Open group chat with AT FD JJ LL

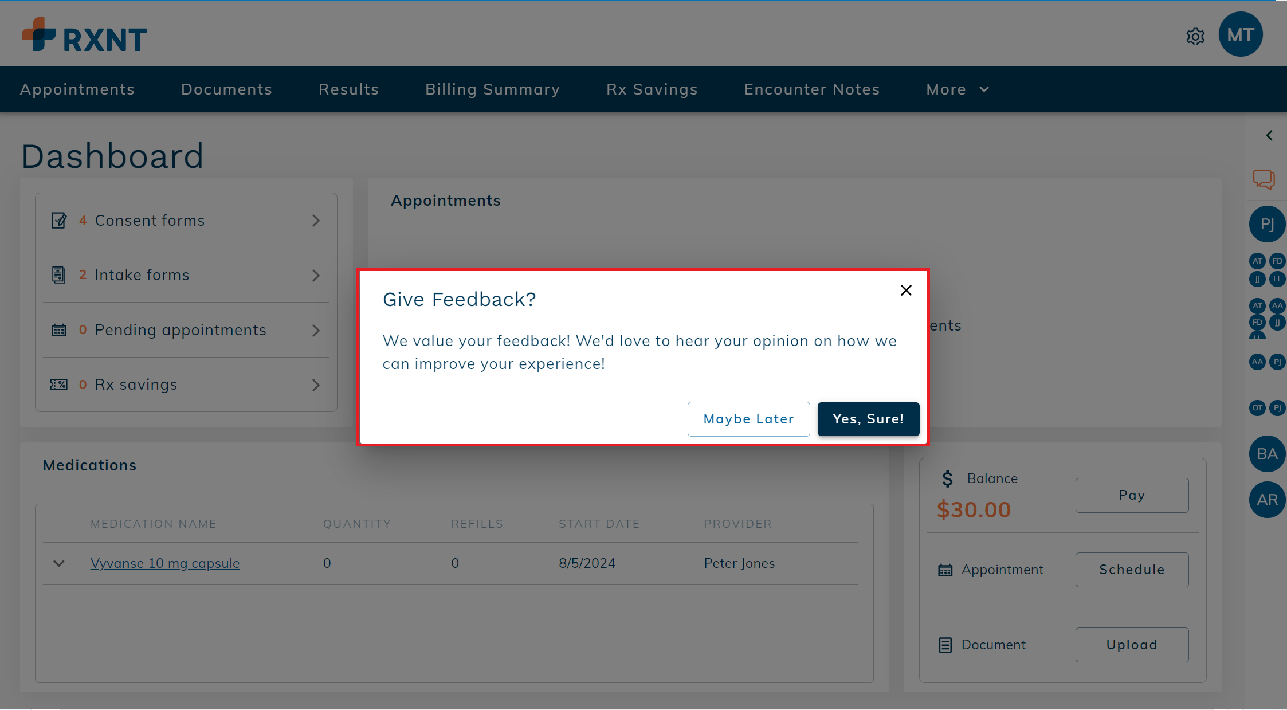pyautogui.click(x=1267, y=270)
